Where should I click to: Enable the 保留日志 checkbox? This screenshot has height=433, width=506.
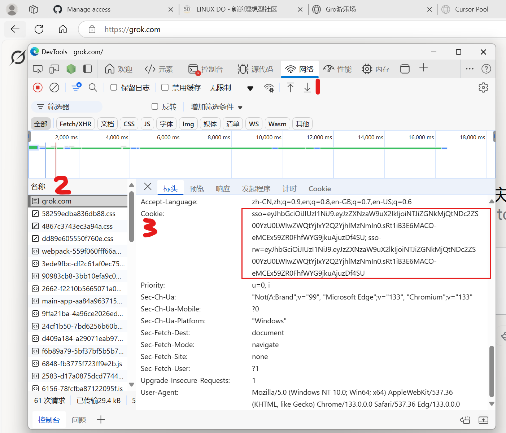point(114,87)
